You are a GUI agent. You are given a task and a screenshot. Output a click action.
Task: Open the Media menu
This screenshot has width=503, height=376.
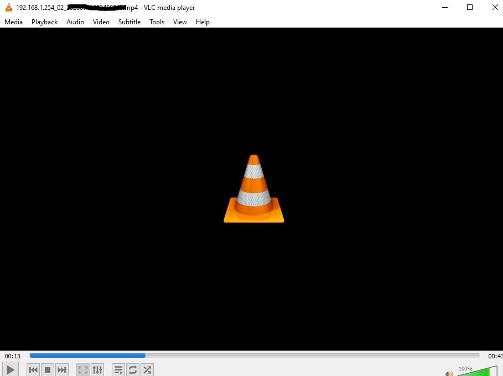pos(13,22)
